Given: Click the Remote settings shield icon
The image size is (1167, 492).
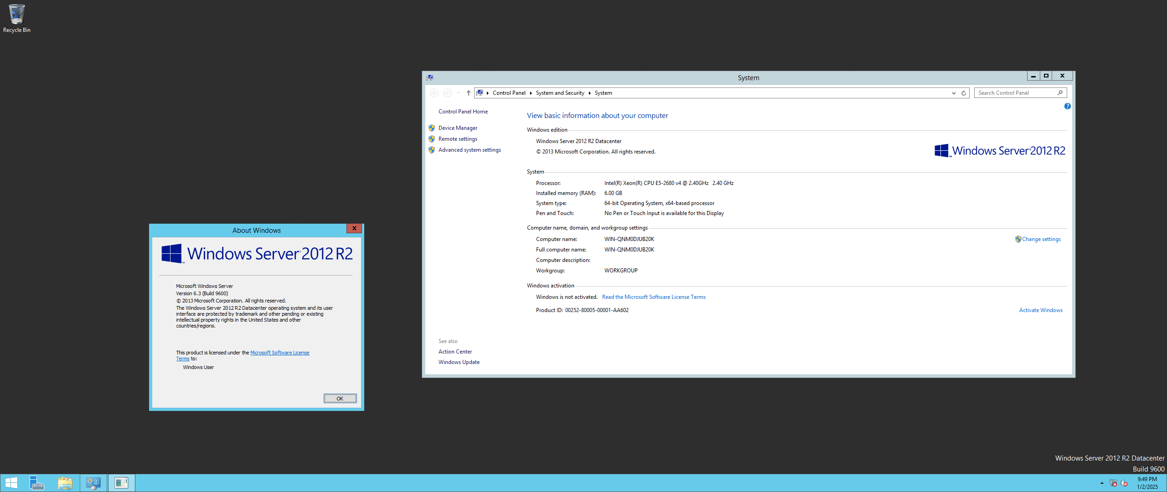Looking at the screenshot, I should coord(432,139).
